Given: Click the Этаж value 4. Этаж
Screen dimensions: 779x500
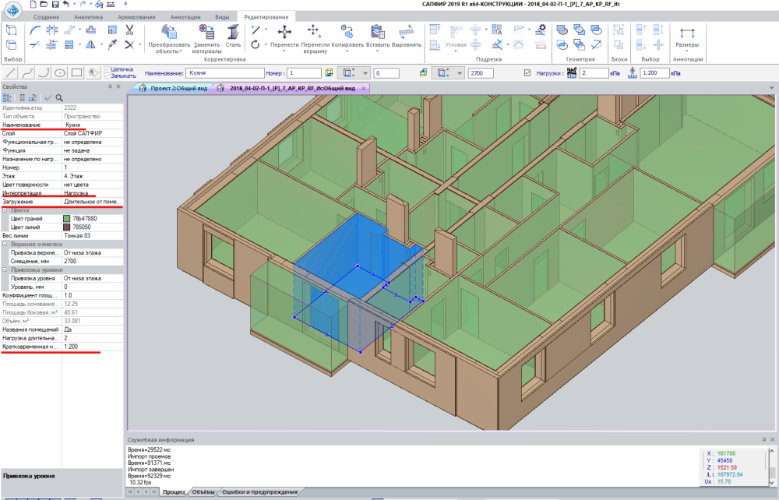Looking at the screenshot, I should click(93, 176).
